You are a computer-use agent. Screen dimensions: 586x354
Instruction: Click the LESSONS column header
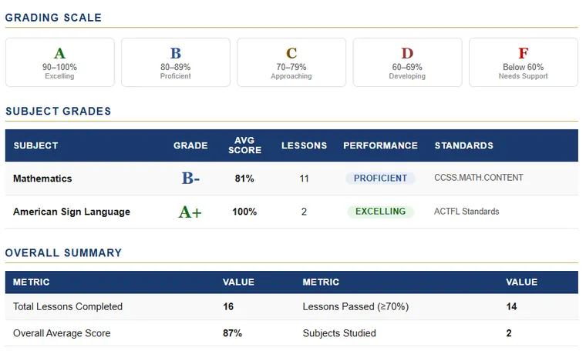click(305, 145)
